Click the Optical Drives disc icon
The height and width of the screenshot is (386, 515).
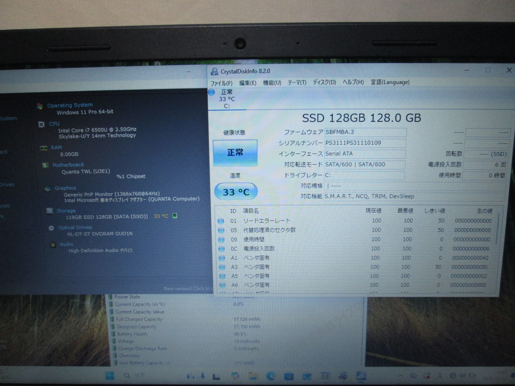(x=51, y=228)
